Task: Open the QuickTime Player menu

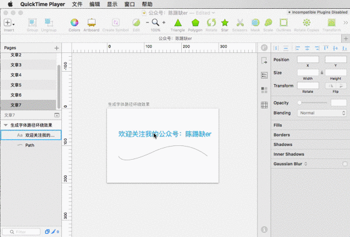Action: point(42,4)
